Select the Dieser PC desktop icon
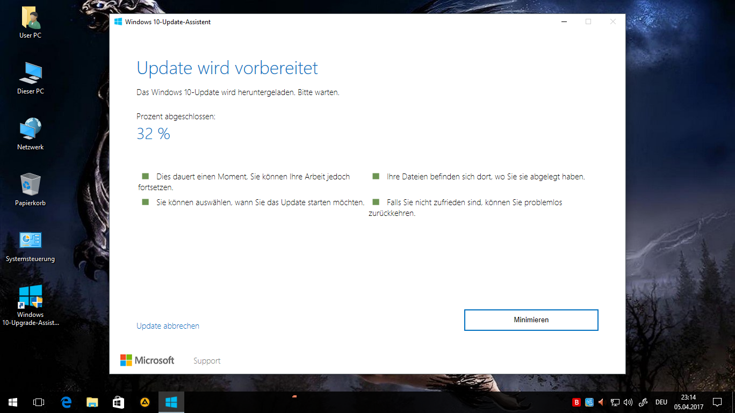The image size is (735, 413). [x=30, y=78]
